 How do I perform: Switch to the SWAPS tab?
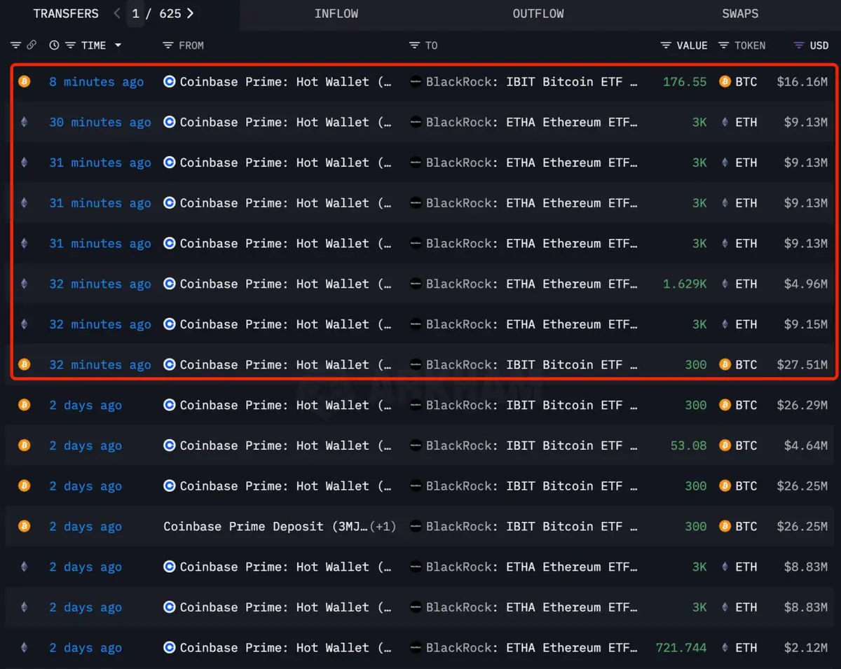[740, 13]
